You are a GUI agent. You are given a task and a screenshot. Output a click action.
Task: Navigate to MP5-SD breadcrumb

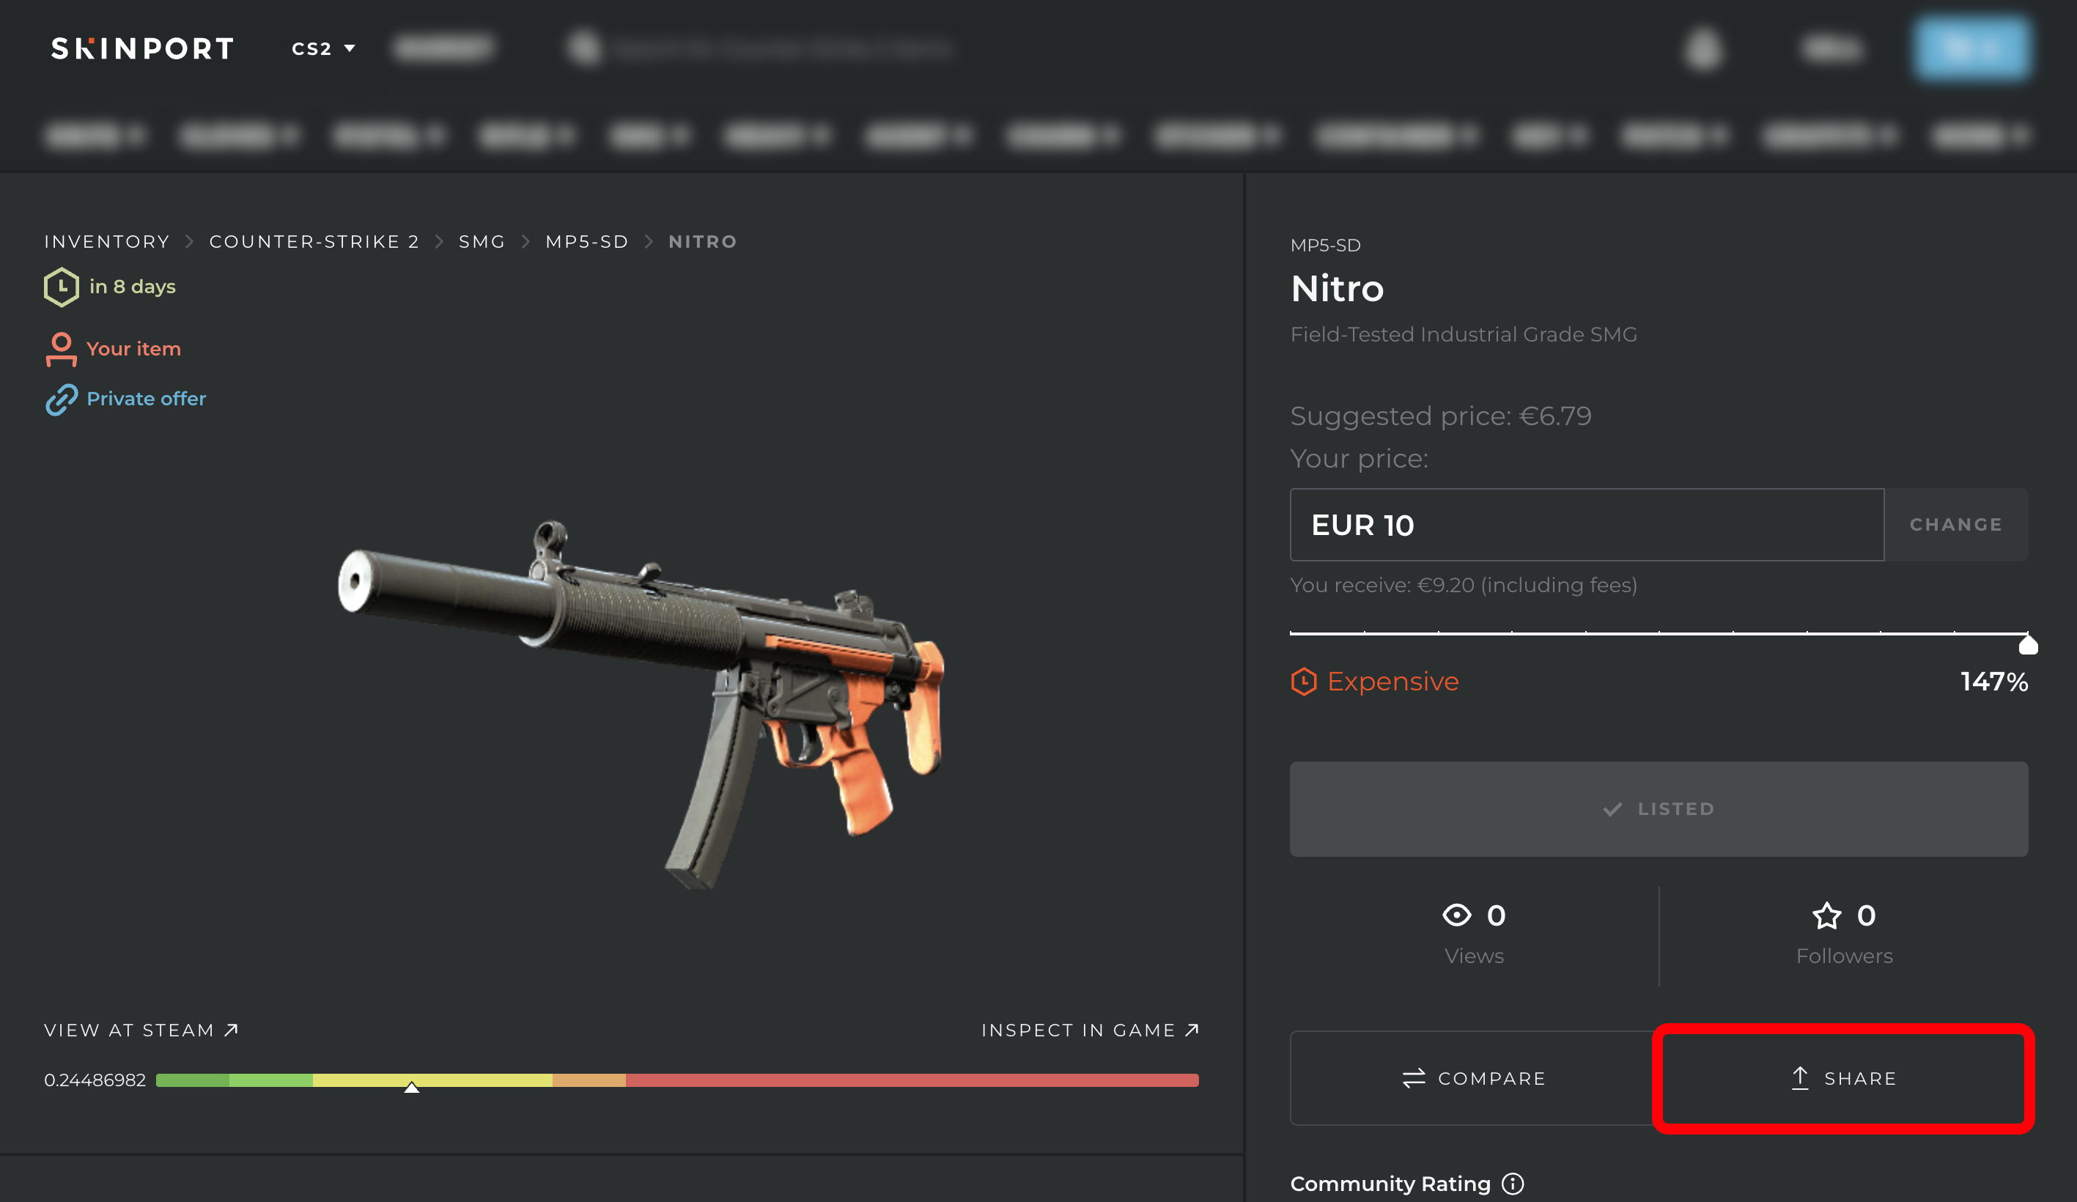pos(587,242)
